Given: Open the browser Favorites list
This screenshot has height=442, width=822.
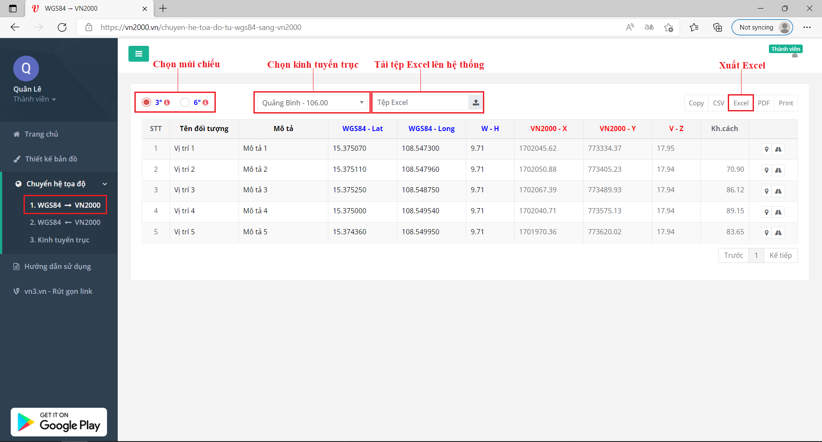Looking at the screenshot, I should click(x=694, y=27).
